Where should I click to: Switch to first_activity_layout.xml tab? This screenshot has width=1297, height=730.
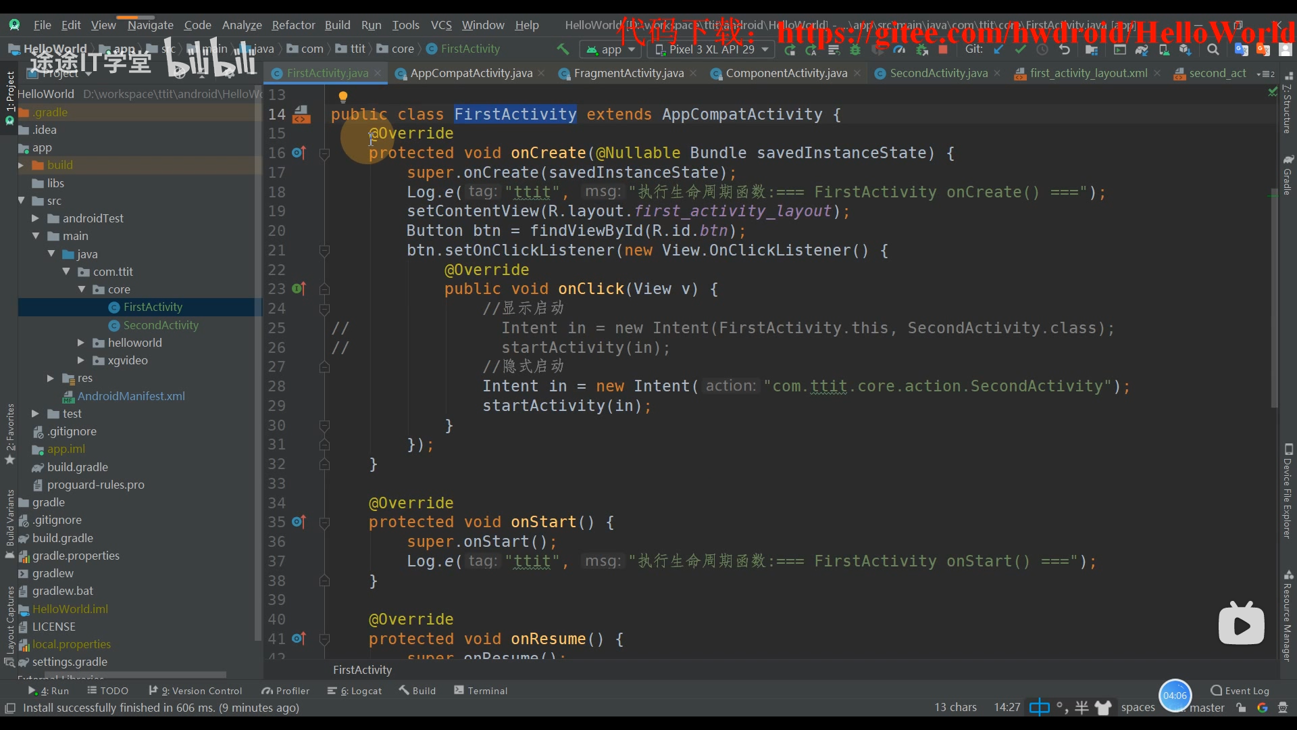tap(1088, 73)
